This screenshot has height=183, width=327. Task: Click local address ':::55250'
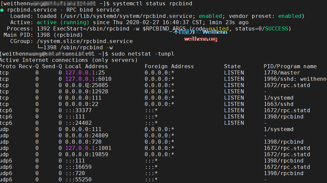coord(78,179)
